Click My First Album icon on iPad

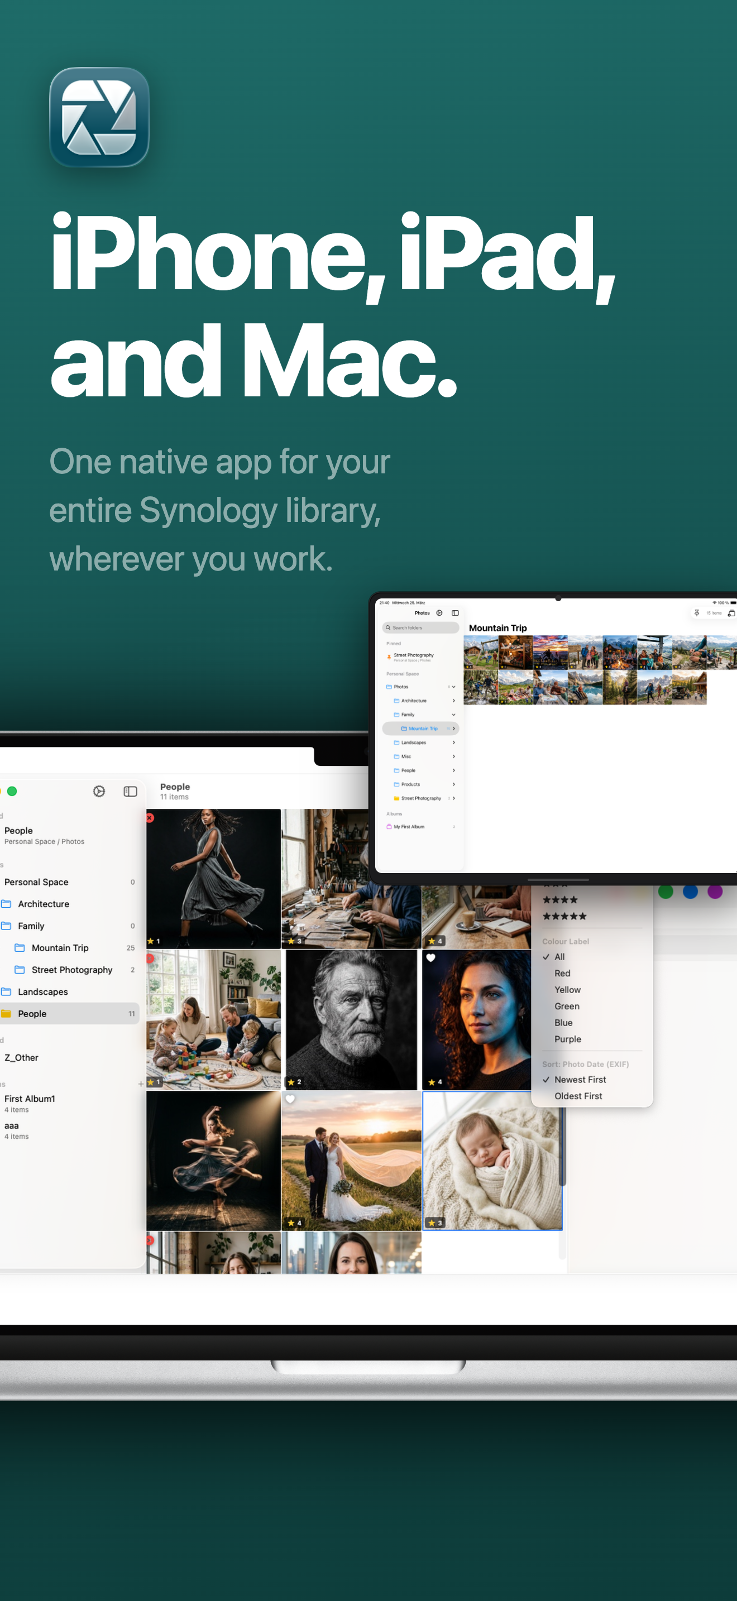point(389,827)
